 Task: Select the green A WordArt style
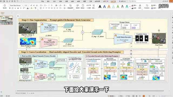coord(118,6)
